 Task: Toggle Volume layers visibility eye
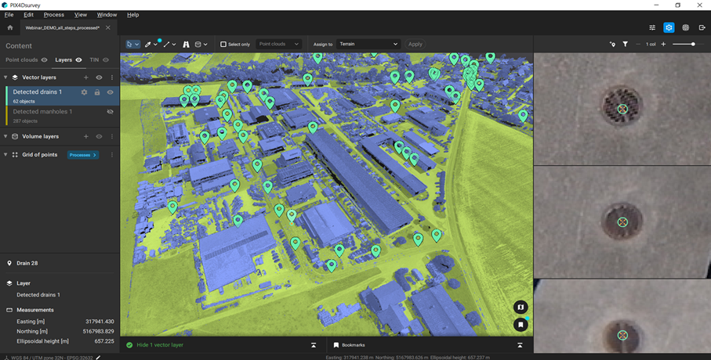tap(99, 136)
